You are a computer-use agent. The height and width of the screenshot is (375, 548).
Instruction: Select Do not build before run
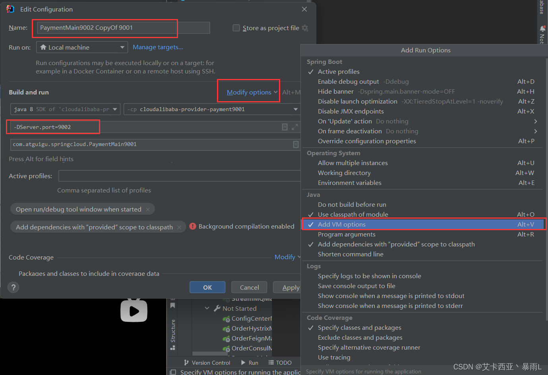[422, 204]
